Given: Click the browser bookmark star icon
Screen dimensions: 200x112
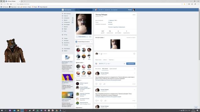Looking at the screenshot, I should pos(185,4).
